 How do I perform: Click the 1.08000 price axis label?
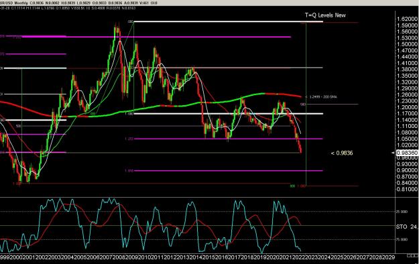click(x=407, y=133)
